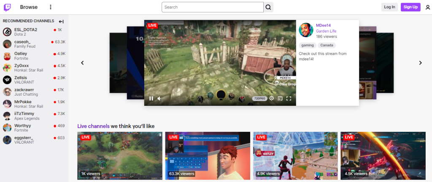The width and height of the screenshot is (432, 182).
Task: Click the Worthyy Fortnite label
Action: click(x=21, y=130)
